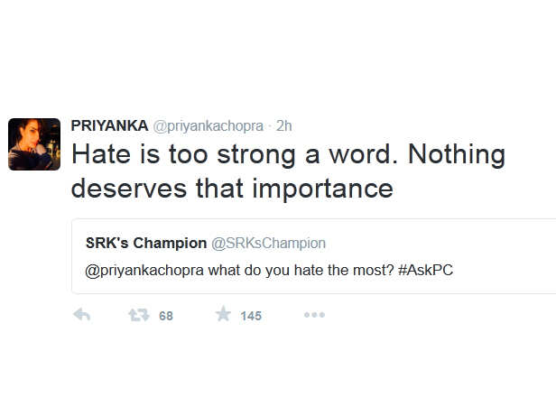Screen dimensions: 556x406
Task: Open the quoted tweet card
Action: tap(314, 256)
